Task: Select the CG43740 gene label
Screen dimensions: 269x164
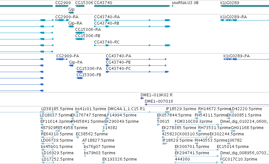Action: 103,3
